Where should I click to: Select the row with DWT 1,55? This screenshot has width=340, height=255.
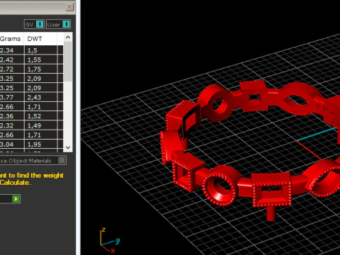(x=31, y=59)
